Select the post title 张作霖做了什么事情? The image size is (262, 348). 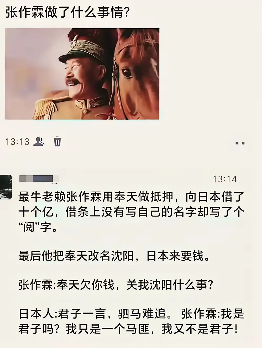click(x=67, y=12)
